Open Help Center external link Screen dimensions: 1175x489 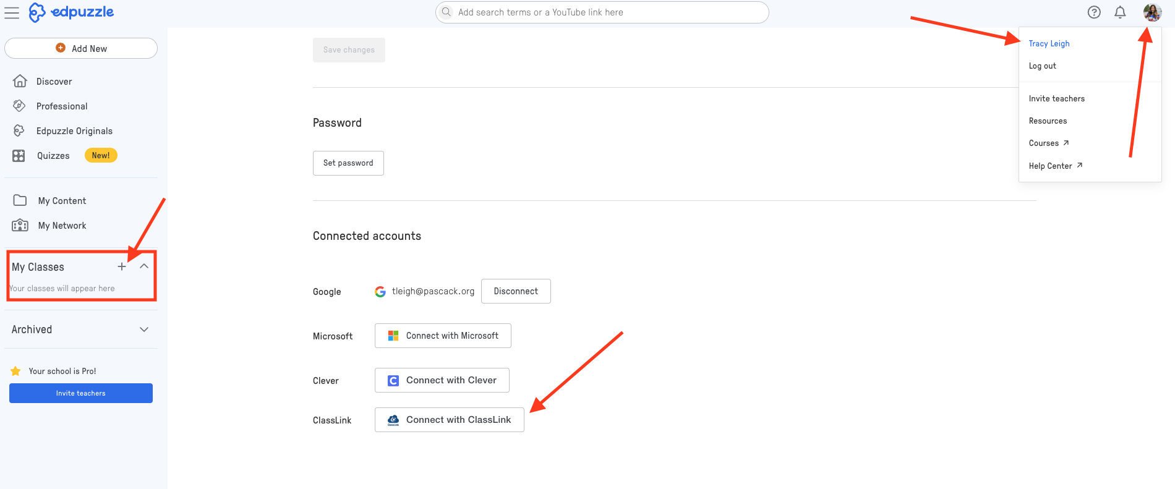point(1056,166)
